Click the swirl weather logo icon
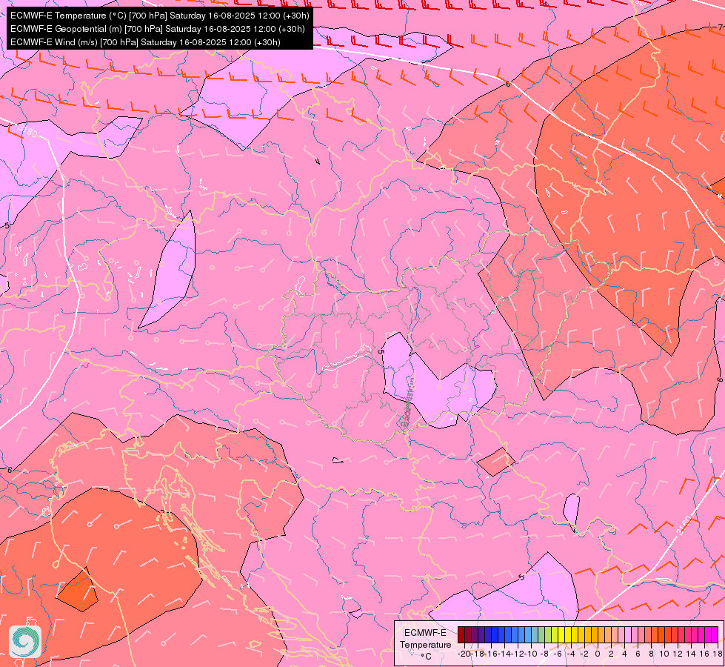 click(25, 642)
